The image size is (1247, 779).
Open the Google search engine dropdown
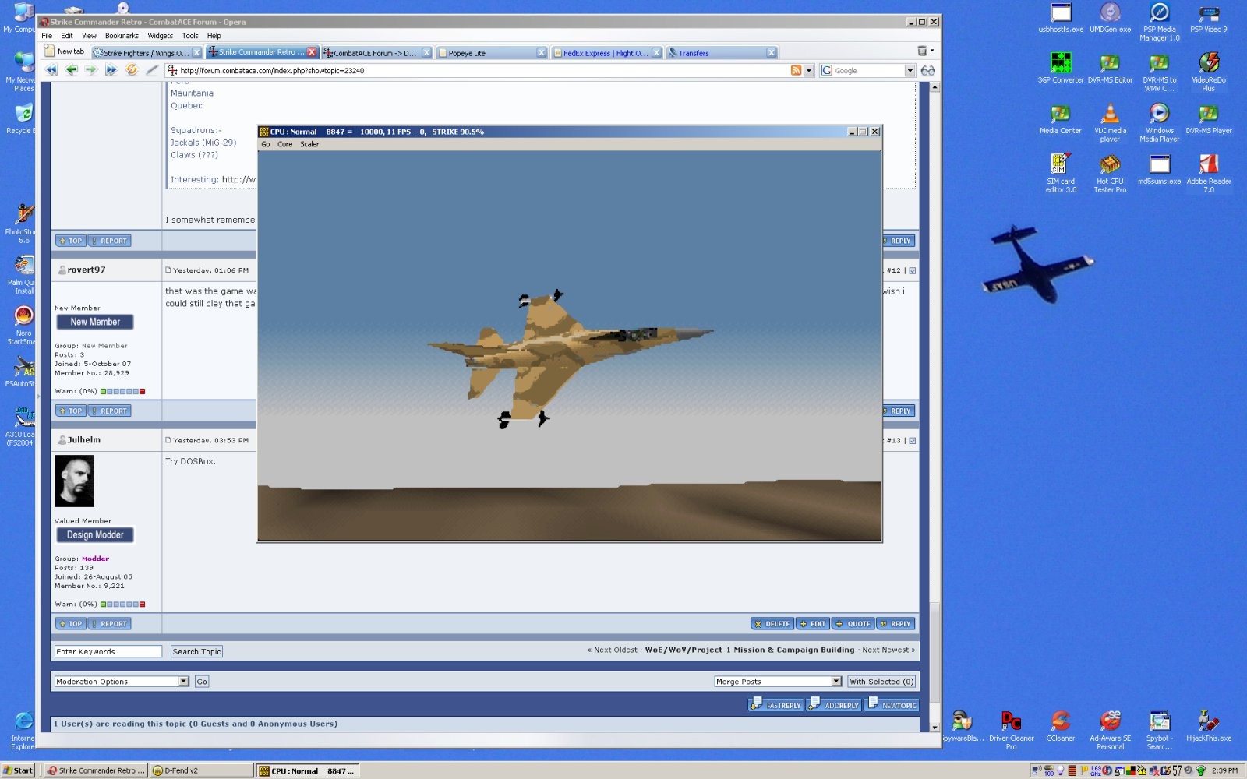(910, 70)
